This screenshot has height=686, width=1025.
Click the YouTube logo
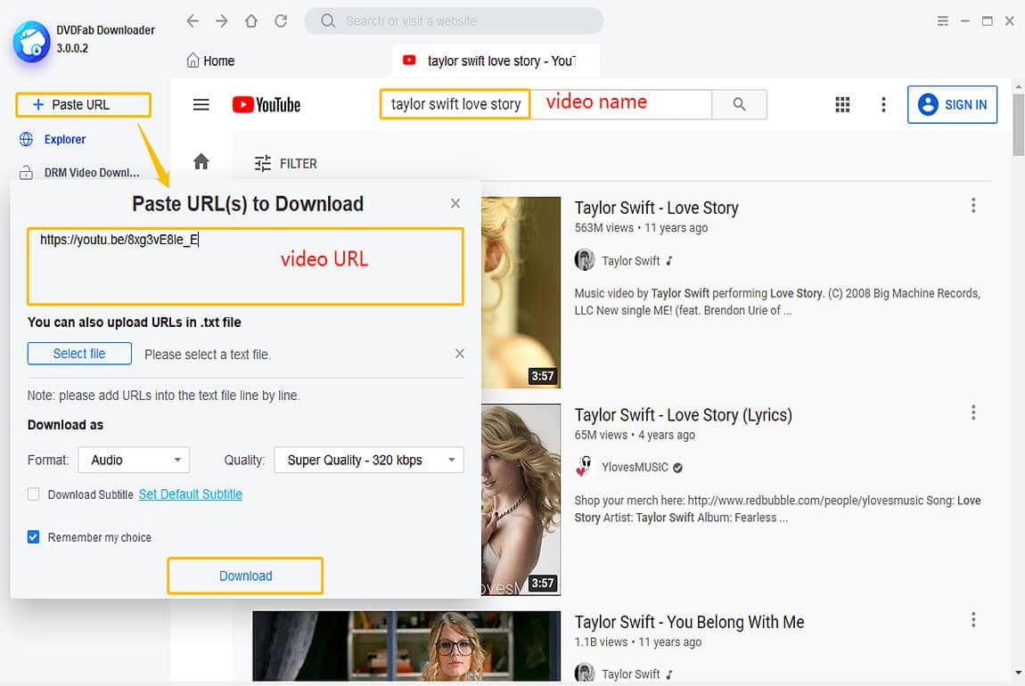266,104
